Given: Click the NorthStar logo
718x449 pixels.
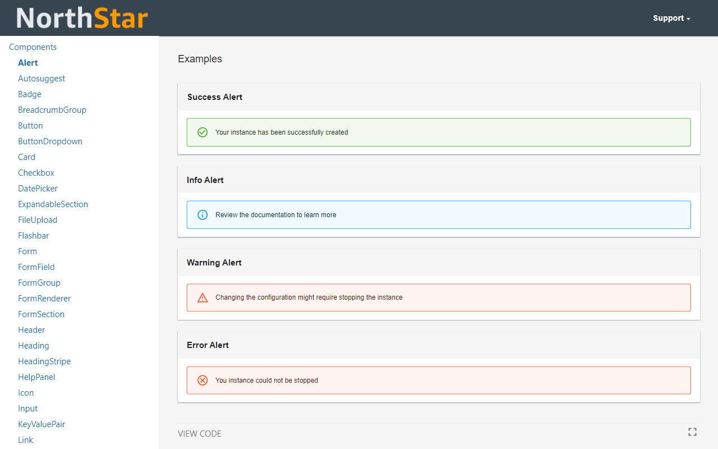Looking at the screenshot, I should [x=82, y=17].
